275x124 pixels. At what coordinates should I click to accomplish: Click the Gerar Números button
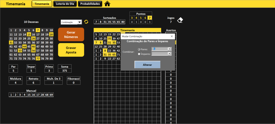coord(71,35)
